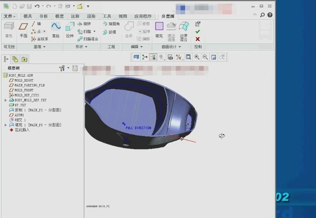The width and height of the screenshot is (316, 218).
Task: Switch to the 分析 ribbon tab
Action: 44,16
